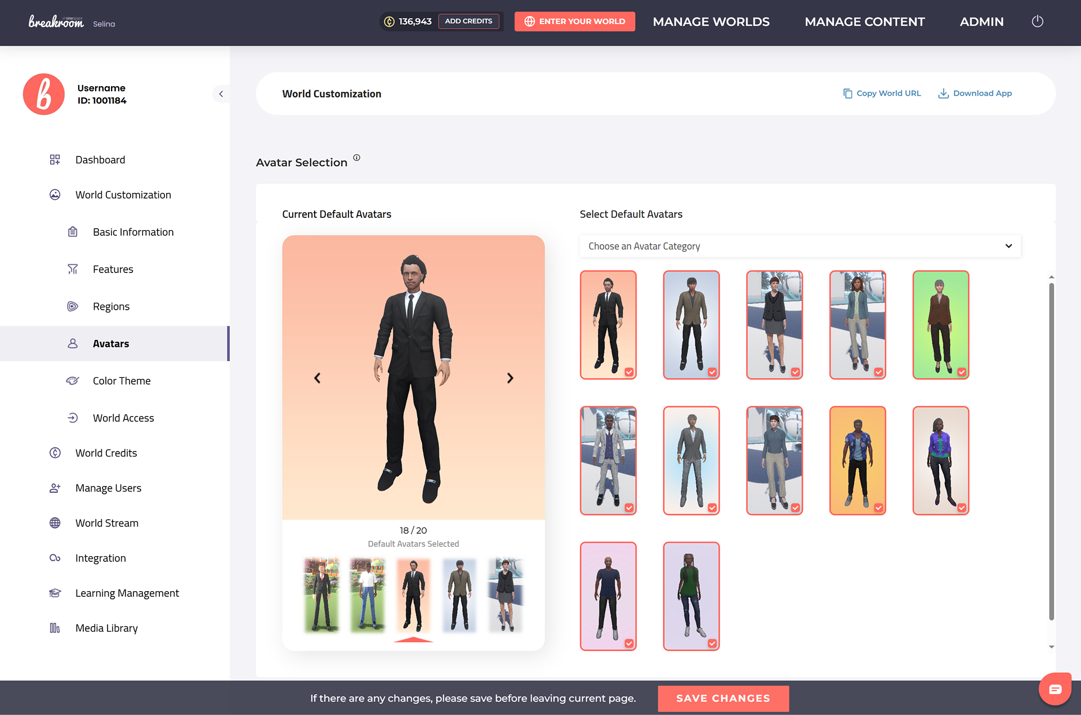Click the avatar list vertical scrollbar

point(1051,450)
